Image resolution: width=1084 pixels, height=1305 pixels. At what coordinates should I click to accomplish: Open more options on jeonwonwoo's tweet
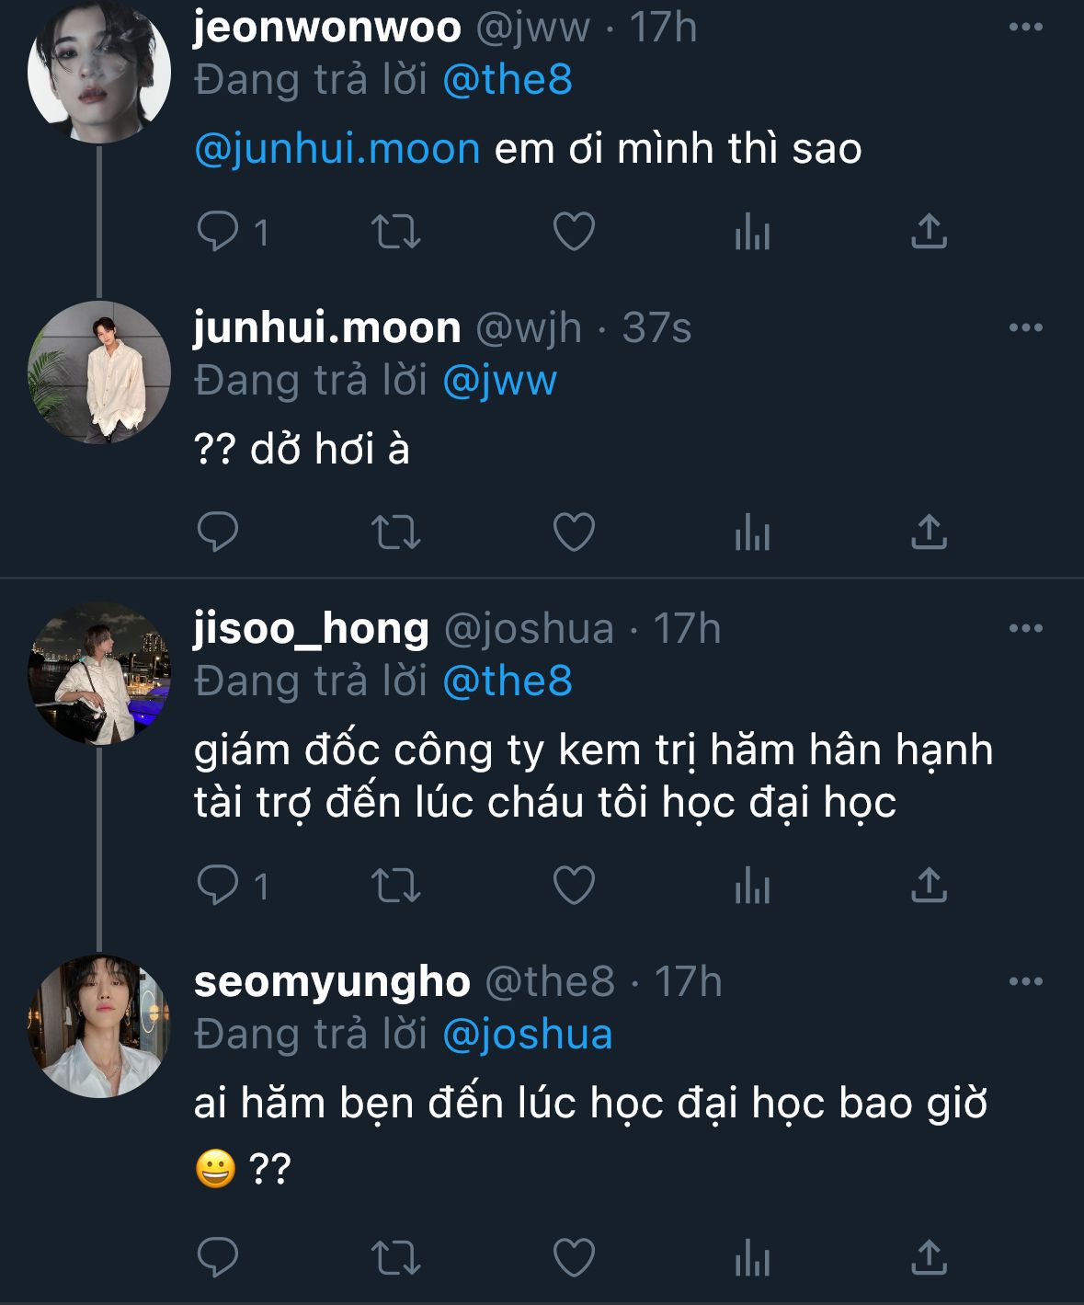click(1025, 28)
